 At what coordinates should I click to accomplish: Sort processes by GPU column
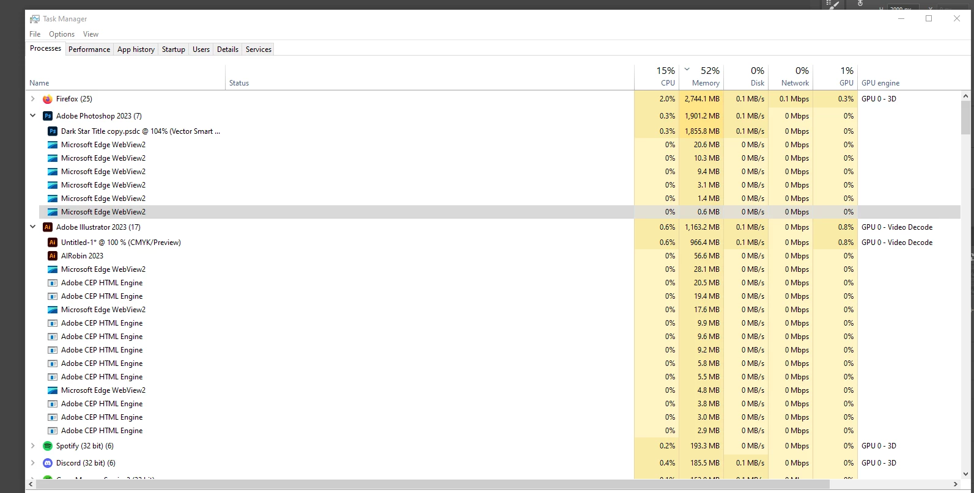[x=835, y=77]
